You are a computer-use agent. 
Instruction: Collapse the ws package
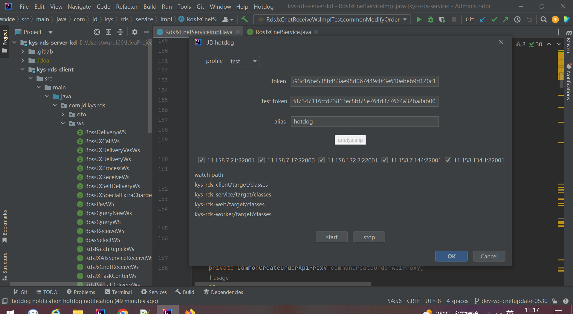(63, 123)
